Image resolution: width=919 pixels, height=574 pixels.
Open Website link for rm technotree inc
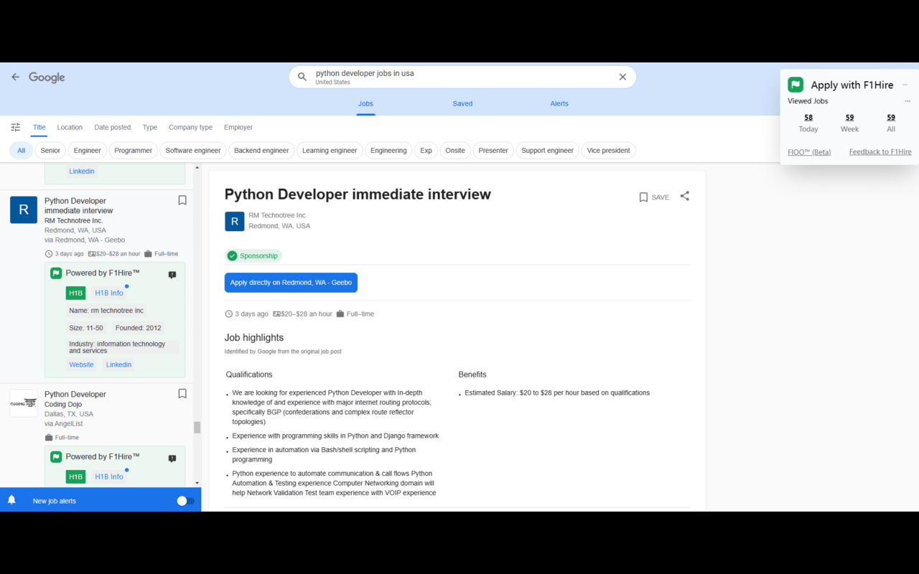click(81, 364)
